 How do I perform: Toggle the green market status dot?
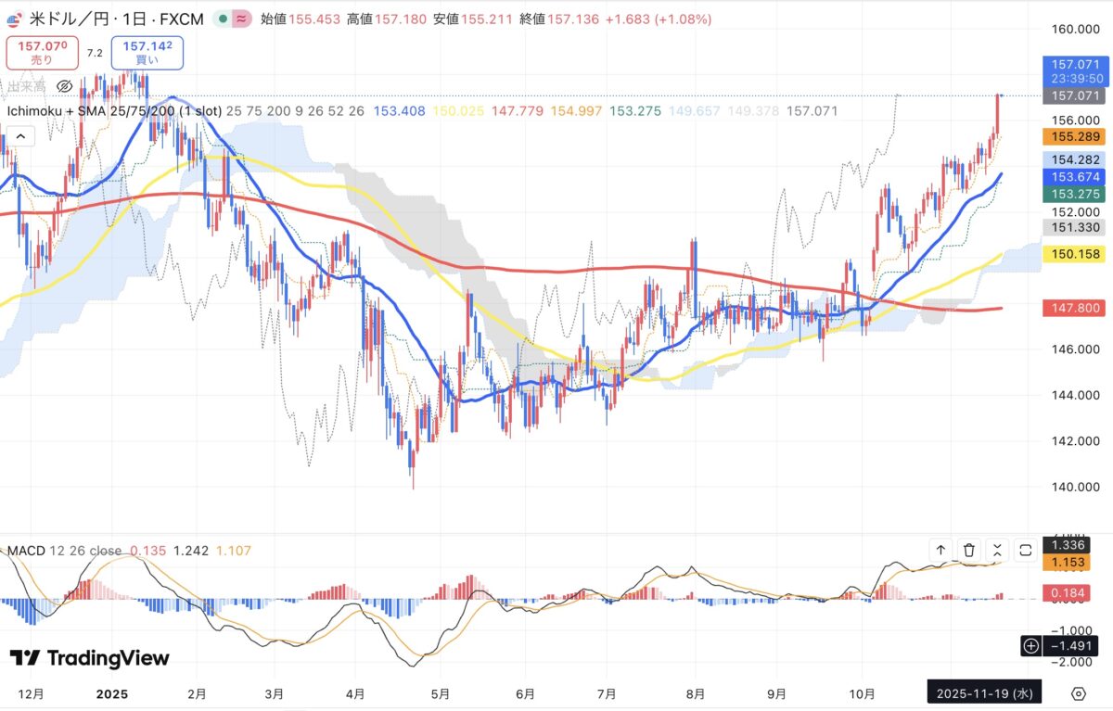coord(222,19)
